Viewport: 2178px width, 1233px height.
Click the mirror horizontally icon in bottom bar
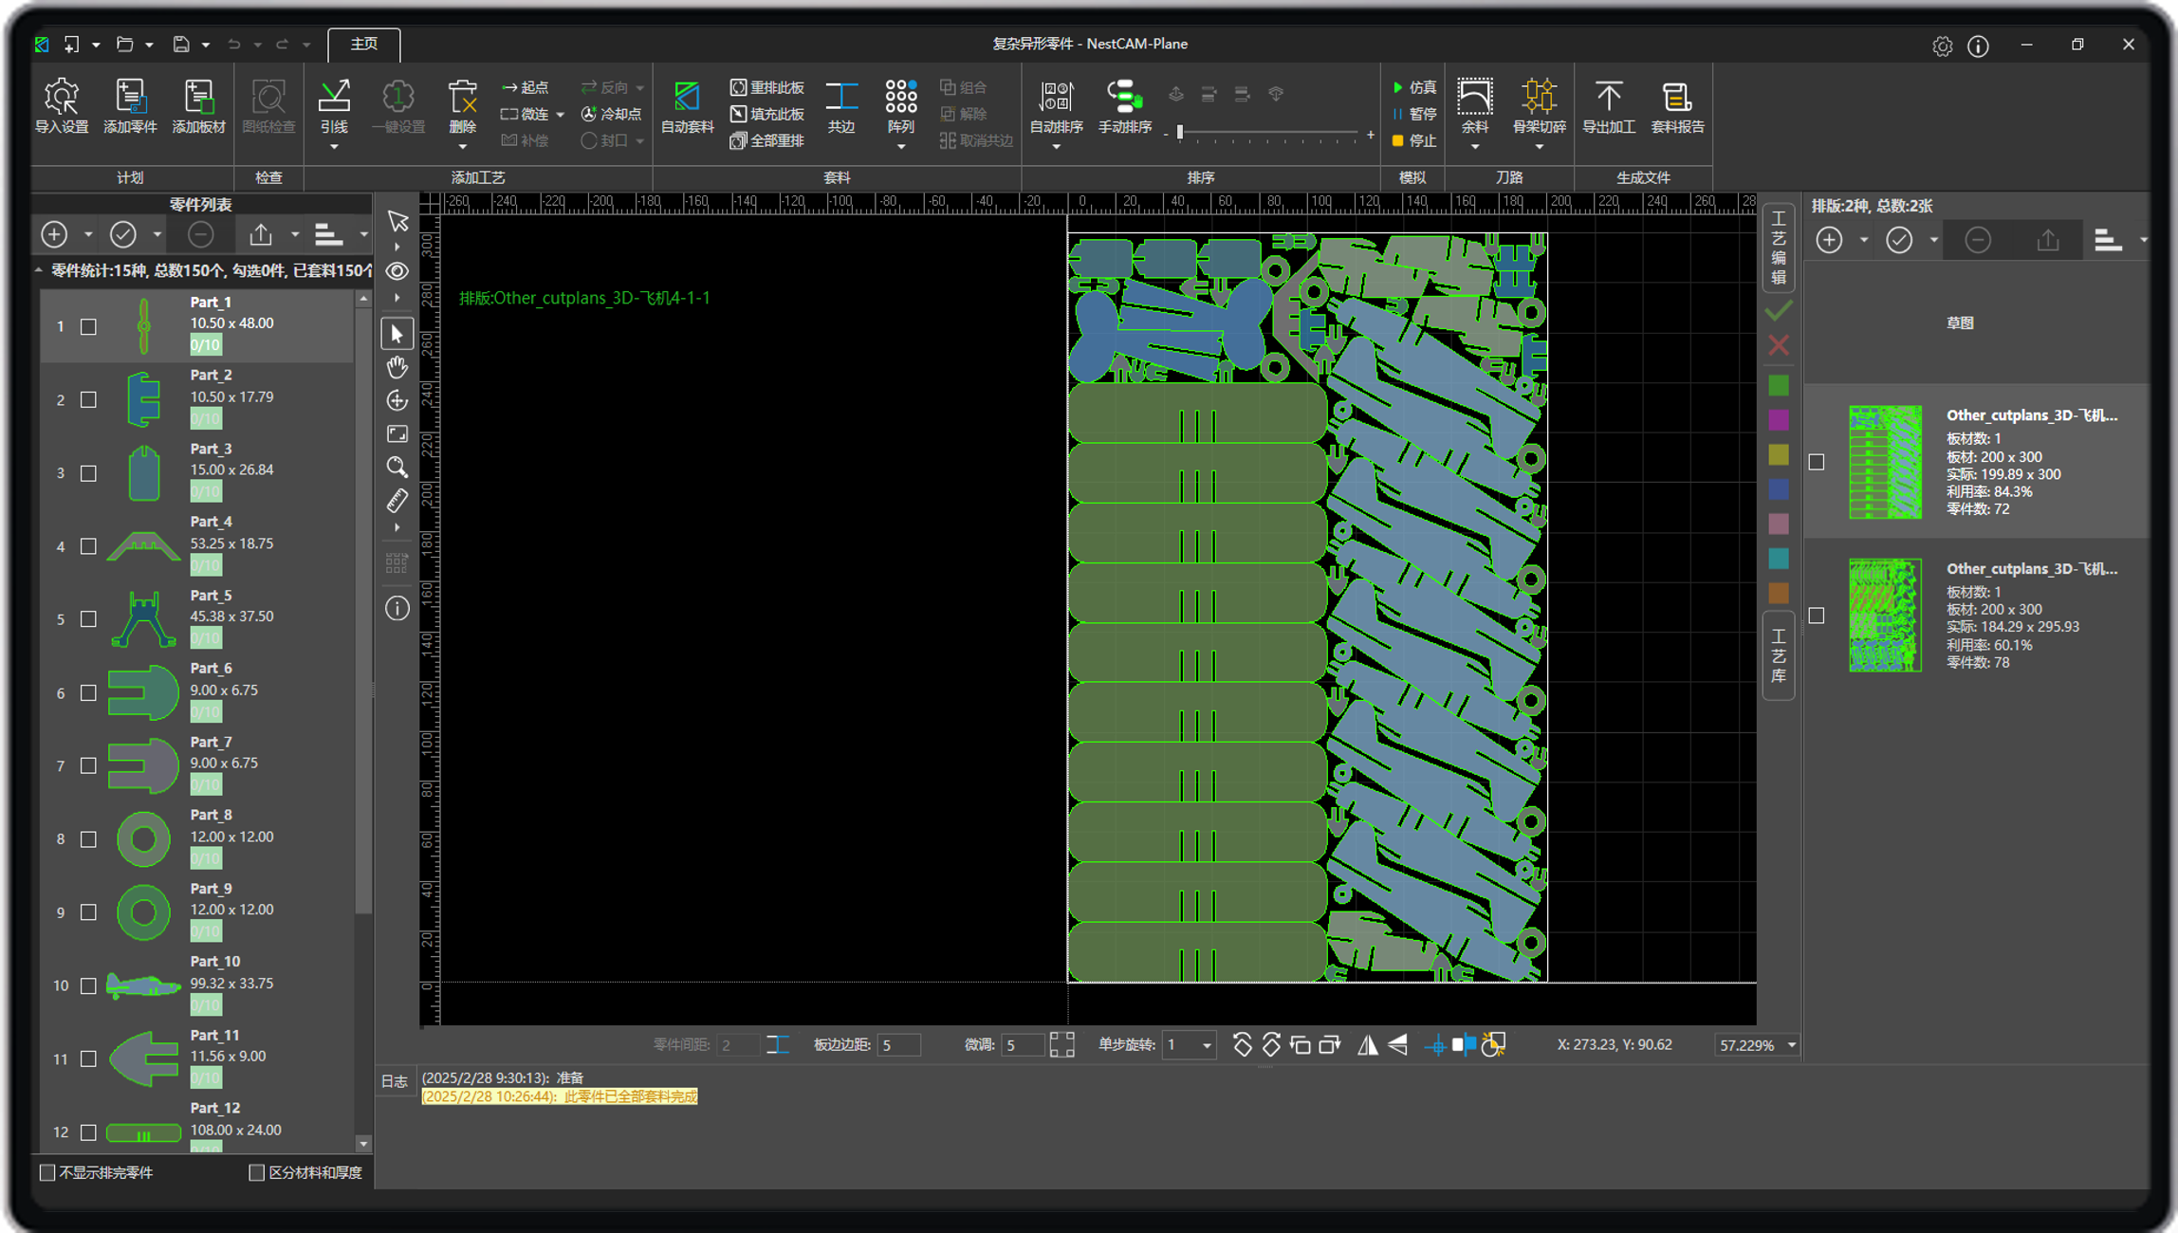tap(1367, 1045)
